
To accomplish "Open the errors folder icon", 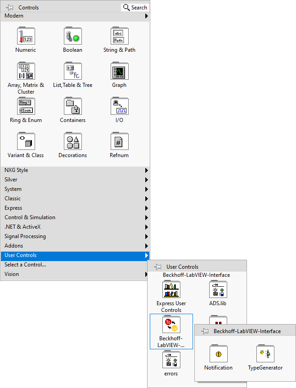I will coord(171,360).
